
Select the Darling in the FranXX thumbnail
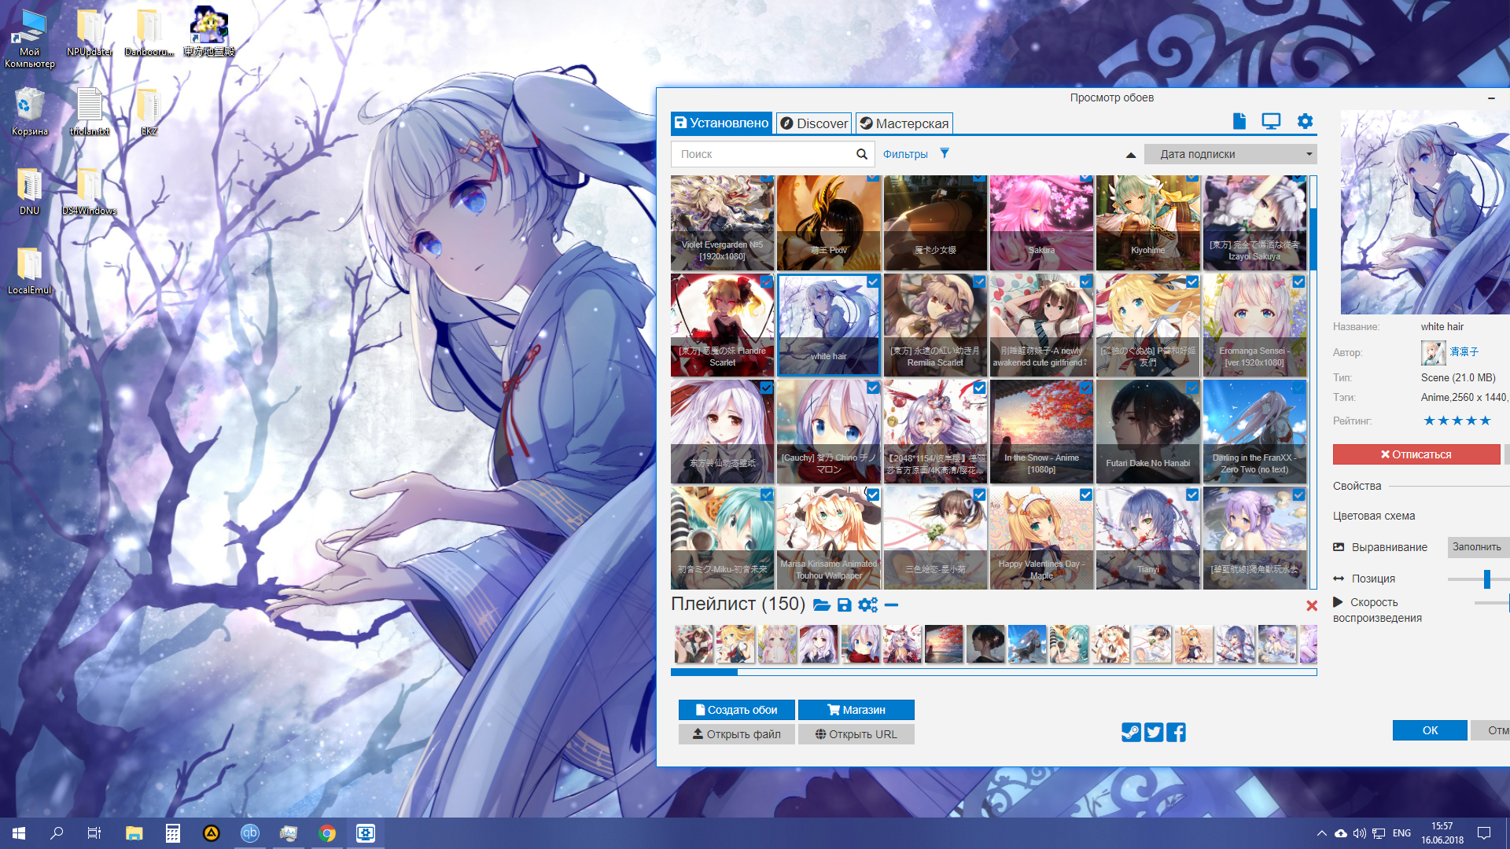1254,432
